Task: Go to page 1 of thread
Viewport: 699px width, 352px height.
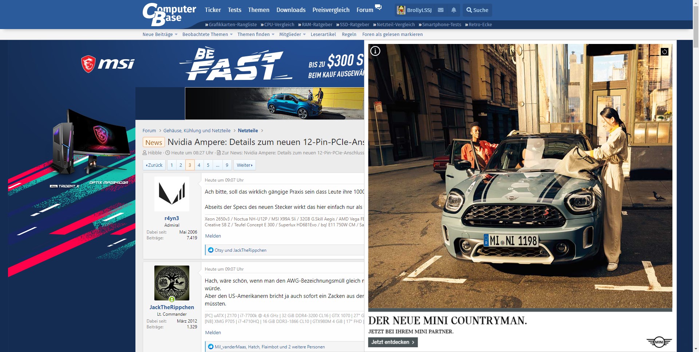Action: click(172, 165)
